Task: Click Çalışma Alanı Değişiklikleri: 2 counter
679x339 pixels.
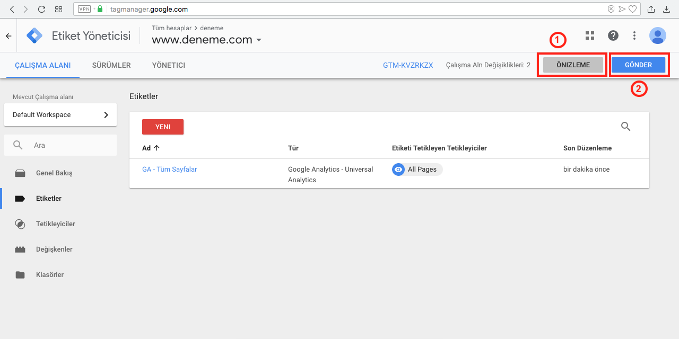Action: click(489, 65)
